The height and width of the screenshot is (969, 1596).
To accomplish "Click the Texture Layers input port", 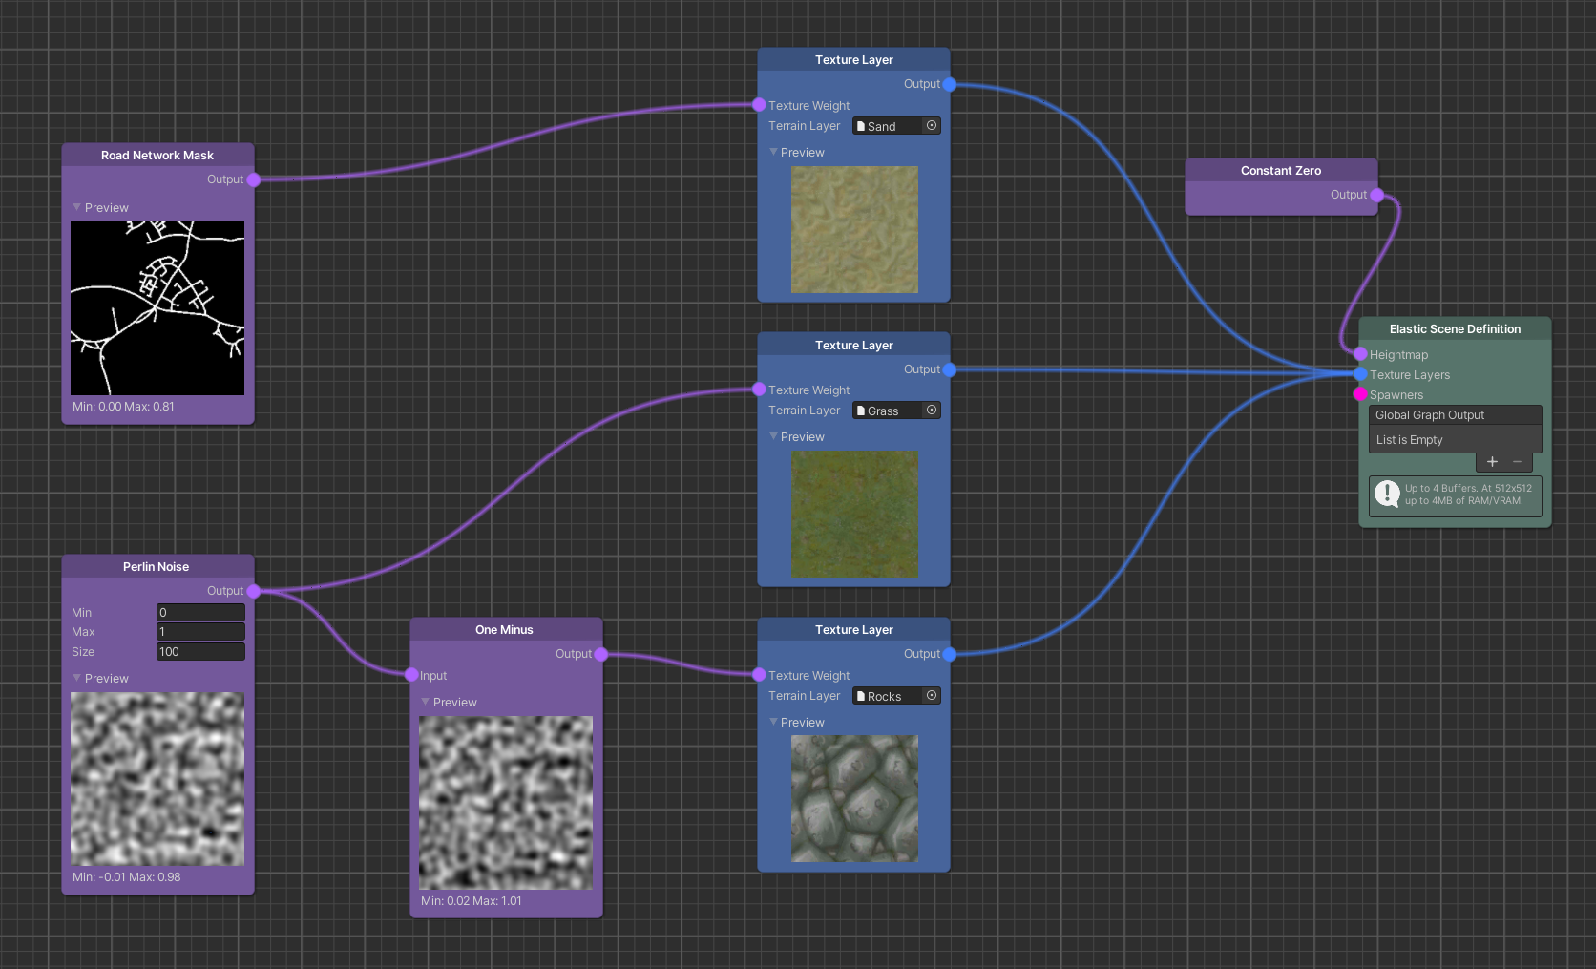I will [1360, 374].
